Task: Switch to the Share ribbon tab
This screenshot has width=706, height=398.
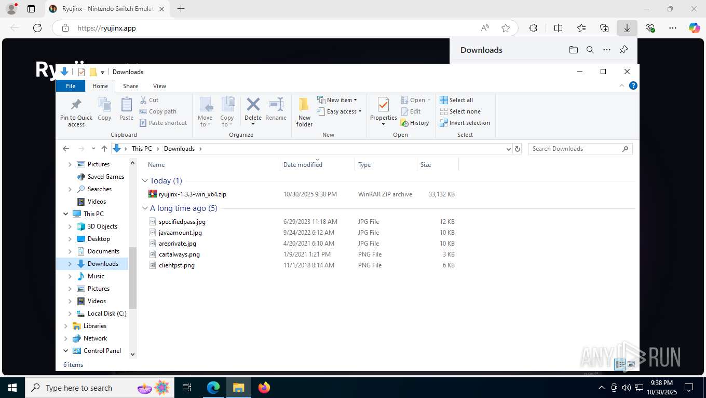Action: click(130, 86)
